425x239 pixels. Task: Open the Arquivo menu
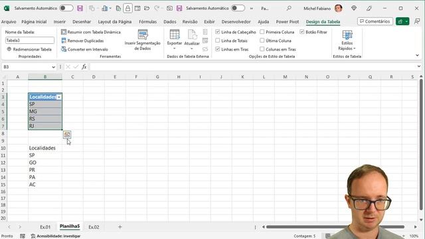point(9,22)
